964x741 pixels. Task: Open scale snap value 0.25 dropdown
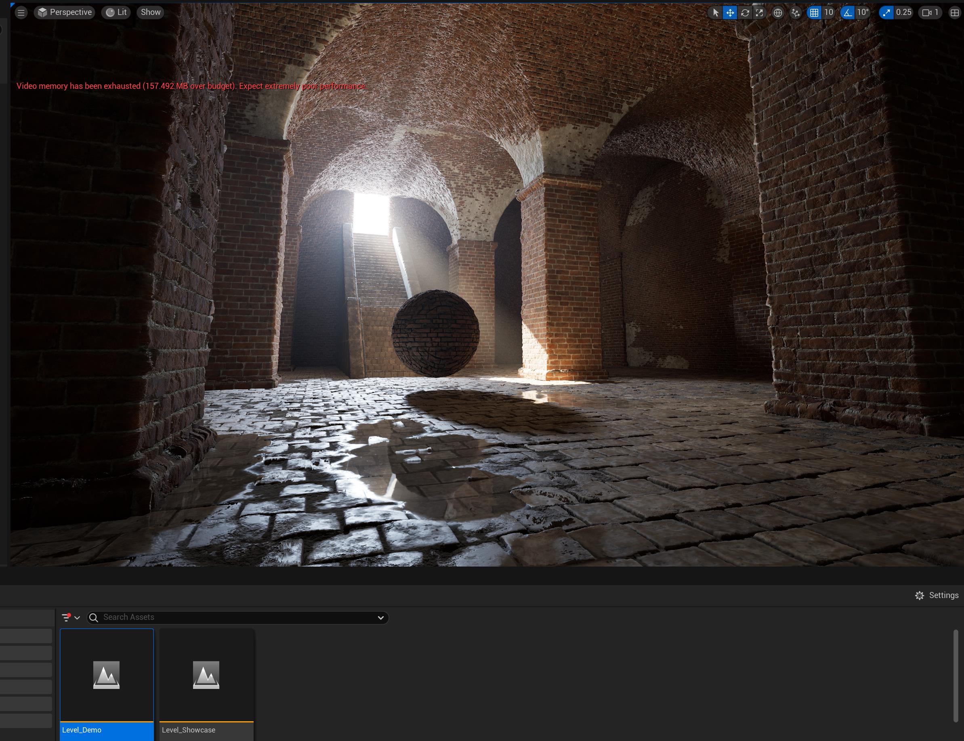click(x=903, y=13)
